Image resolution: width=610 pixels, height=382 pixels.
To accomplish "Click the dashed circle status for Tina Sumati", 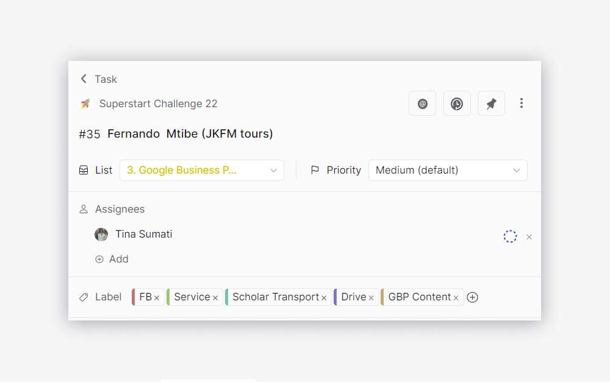I will [x=510, y=236].
